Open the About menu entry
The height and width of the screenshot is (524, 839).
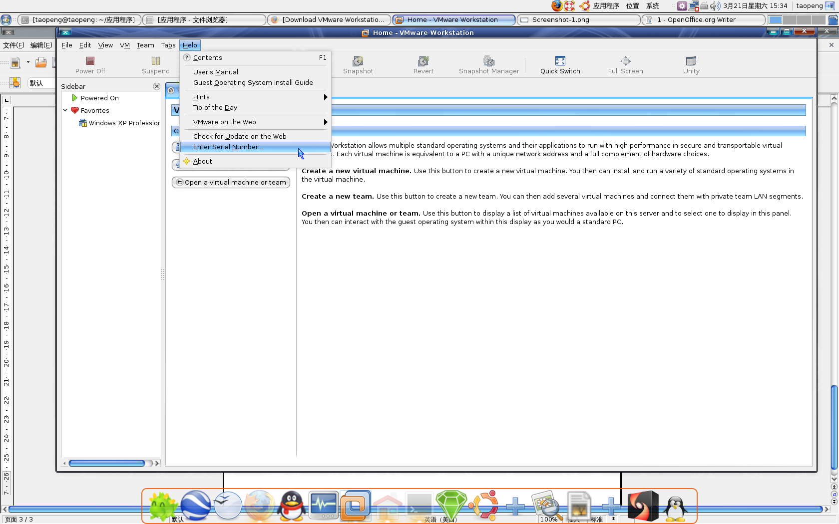(255, 162)
